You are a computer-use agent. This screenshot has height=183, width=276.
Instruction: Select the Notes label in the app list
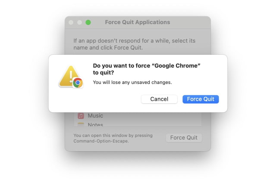[95, 125]
